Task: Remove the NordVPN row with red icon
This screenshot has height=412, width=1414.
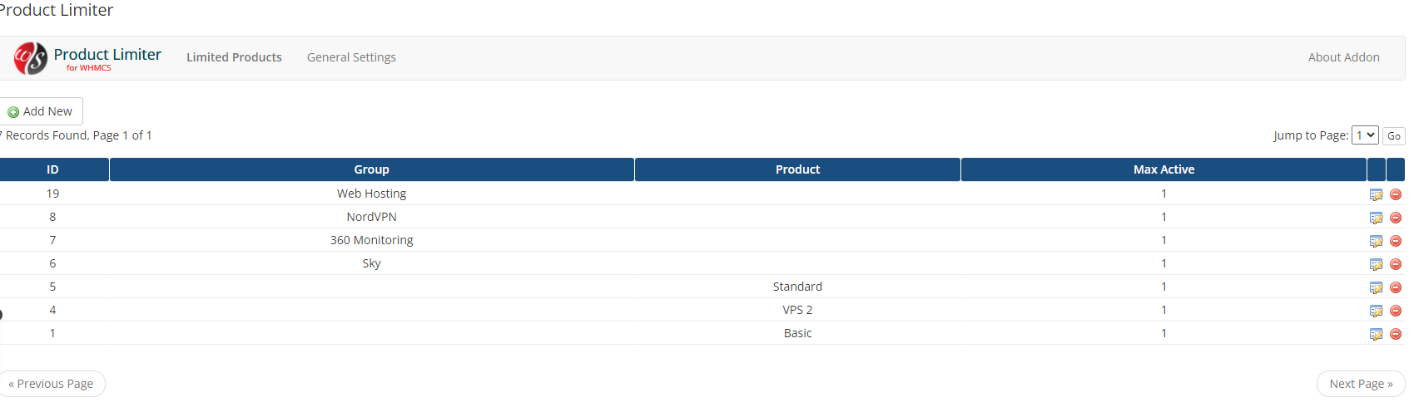Action: 1396,218
